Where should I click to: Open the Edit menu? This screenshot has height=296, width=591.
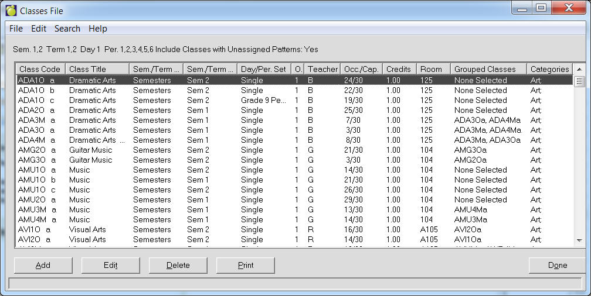tap(39, 29)
